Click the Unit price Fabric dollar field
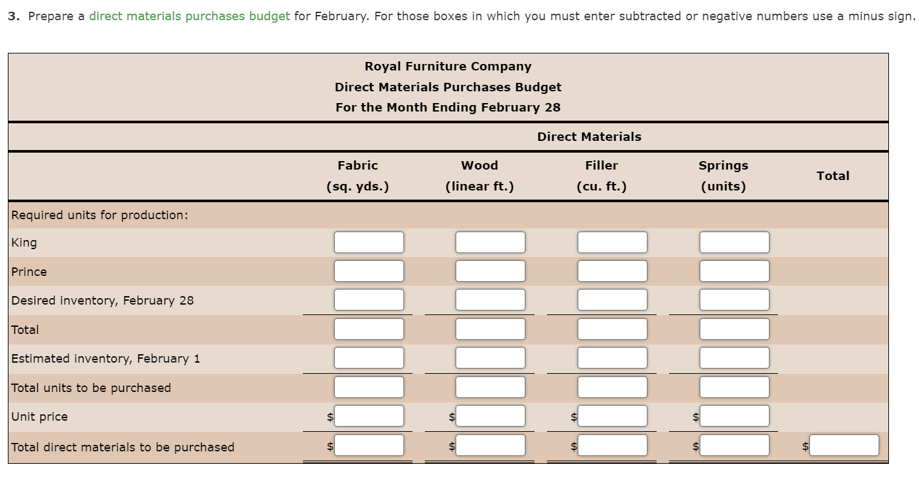Viewport: 919px width, 484px height. tap(369, 416)
